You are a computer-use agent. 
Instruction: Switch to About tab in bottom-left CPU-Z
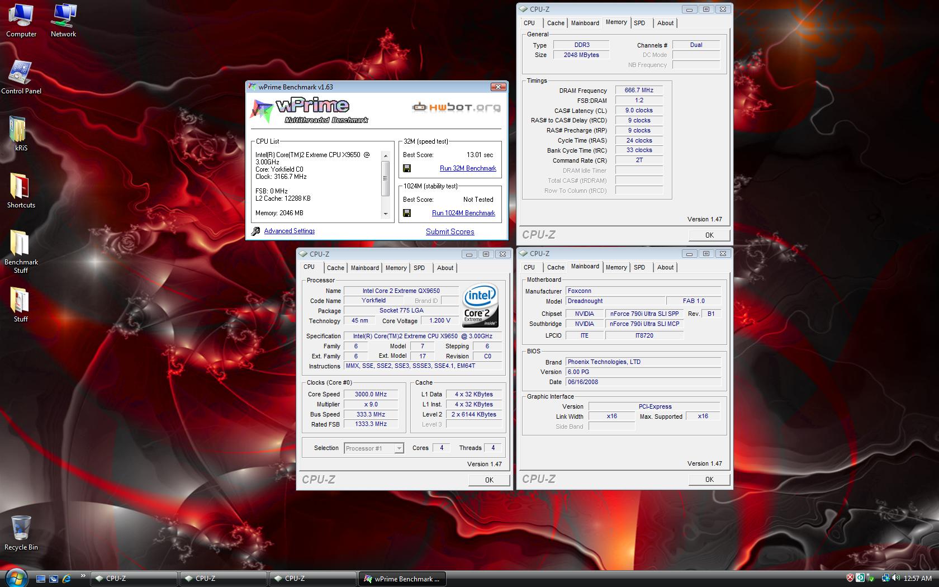pos(445,268)
